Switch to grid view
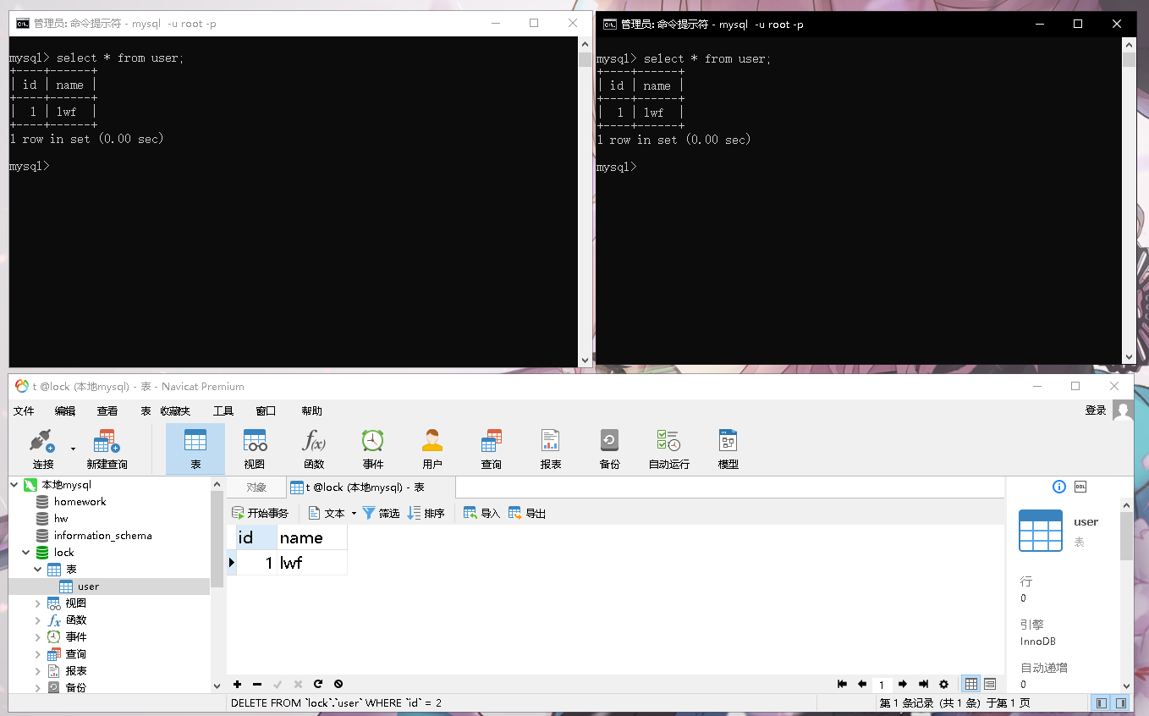Viewport: 1149px width, 716px height. [971, 684]
